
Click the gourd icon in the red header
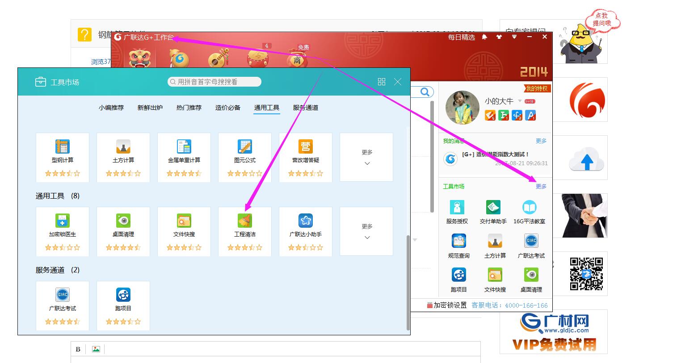179,58
